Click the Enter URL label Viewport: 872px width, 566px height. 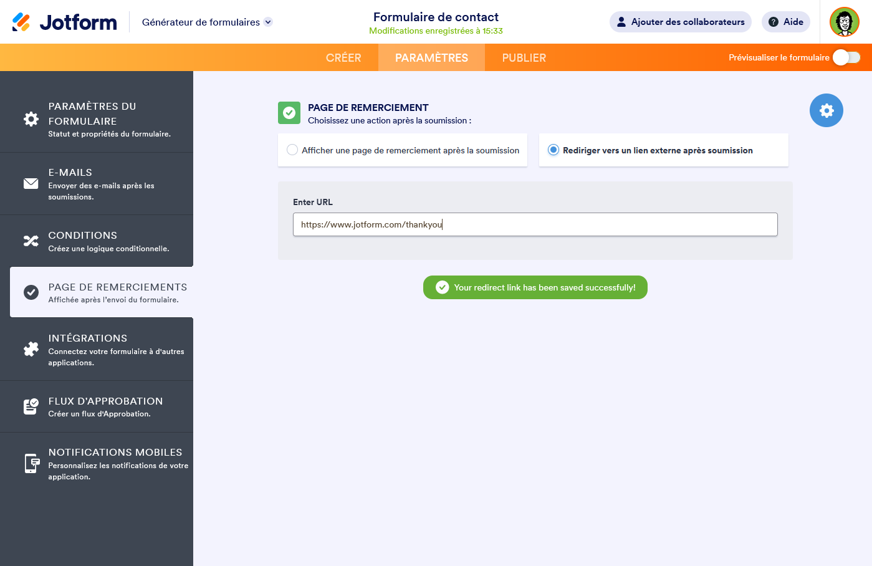(313, 202)
